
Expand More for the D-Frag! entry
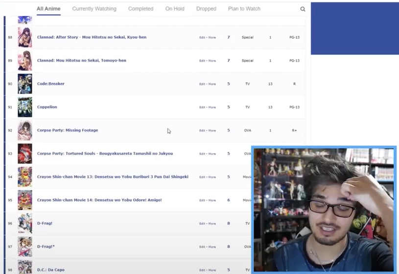tap(212, 224)
